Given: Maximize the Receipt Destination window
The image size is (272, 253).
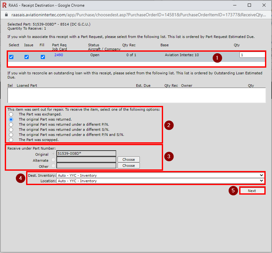Looking at the screenshot, I should tap(249, 5).
